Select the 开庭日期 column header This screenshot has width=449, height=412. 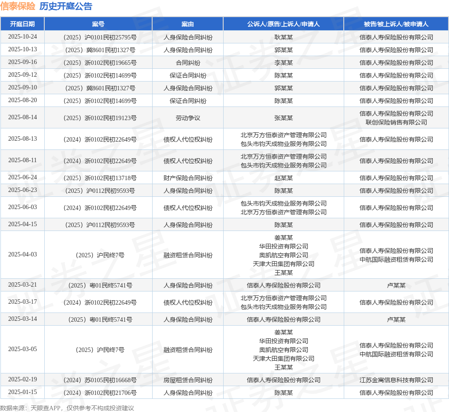(22, 24)
